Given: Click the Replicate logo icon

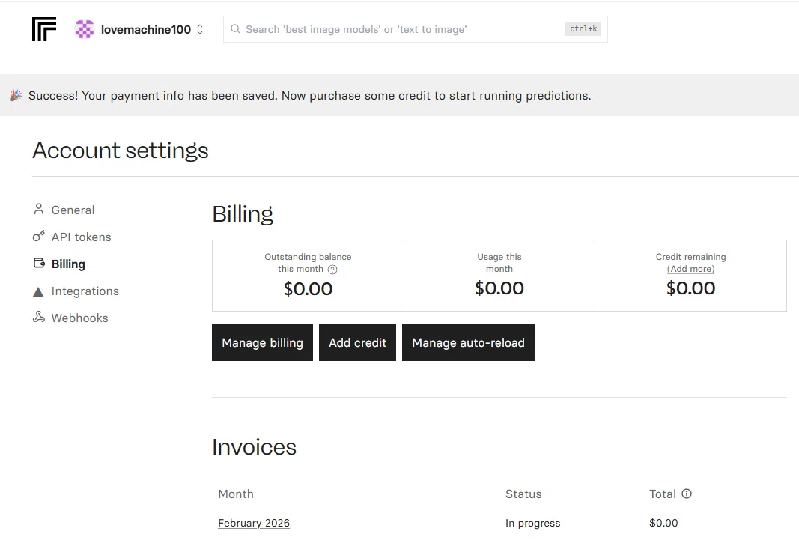Looking at the screenshot, I should [x=44, y=29].
